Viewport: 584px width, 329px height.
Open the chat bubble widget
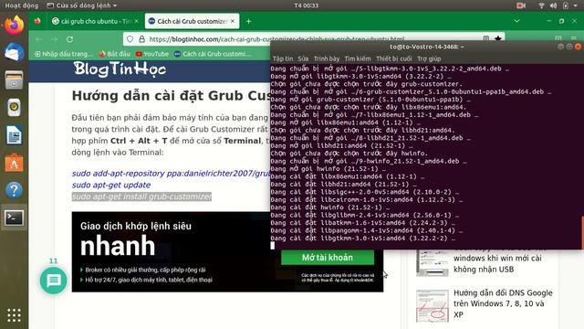[53, 281]
